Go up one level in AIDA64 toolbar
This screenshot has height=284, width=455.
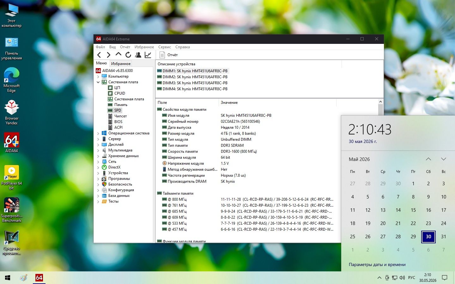tap(118, 55)
